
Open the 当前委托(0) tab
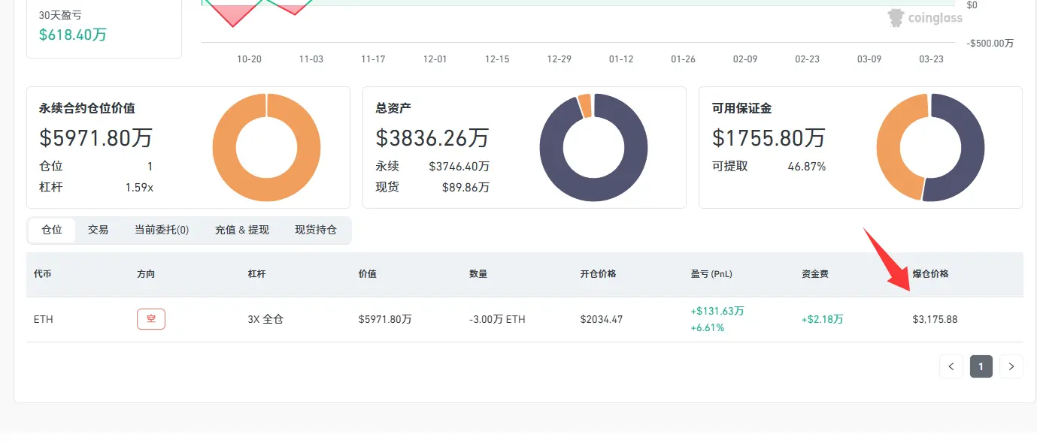[162, 230]
